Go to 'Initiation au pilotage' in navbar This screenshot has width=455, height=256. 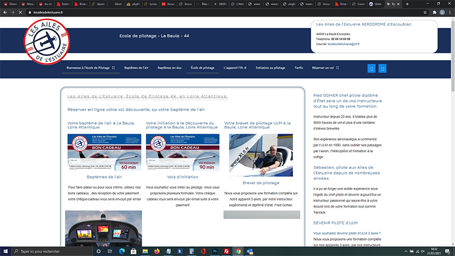(x=270, y=68)
